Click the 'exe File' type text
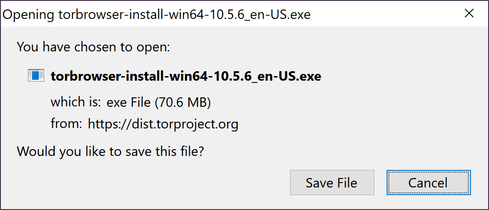Screen dimensions: 489x210 (129, 103)
